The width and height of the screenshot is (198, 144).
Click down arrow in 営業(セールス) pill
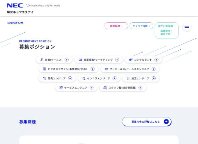[67, 59]
